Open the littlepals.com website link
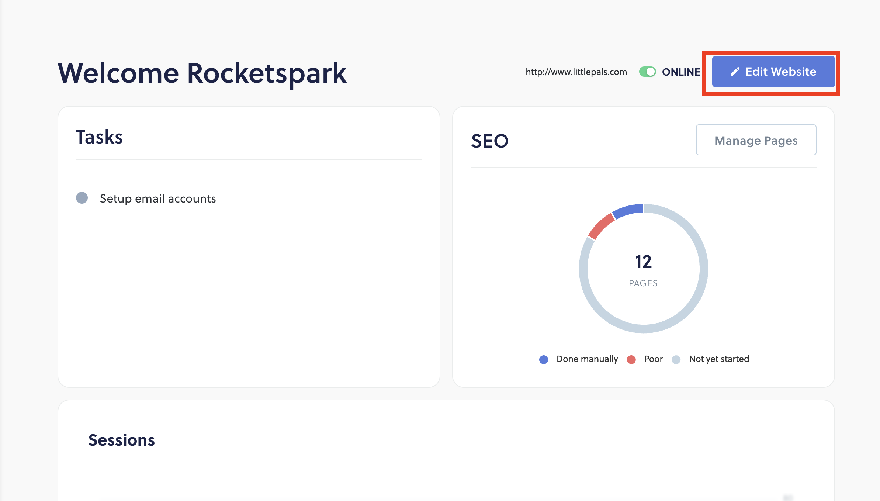The image size is (880, 501). (576, 72)
